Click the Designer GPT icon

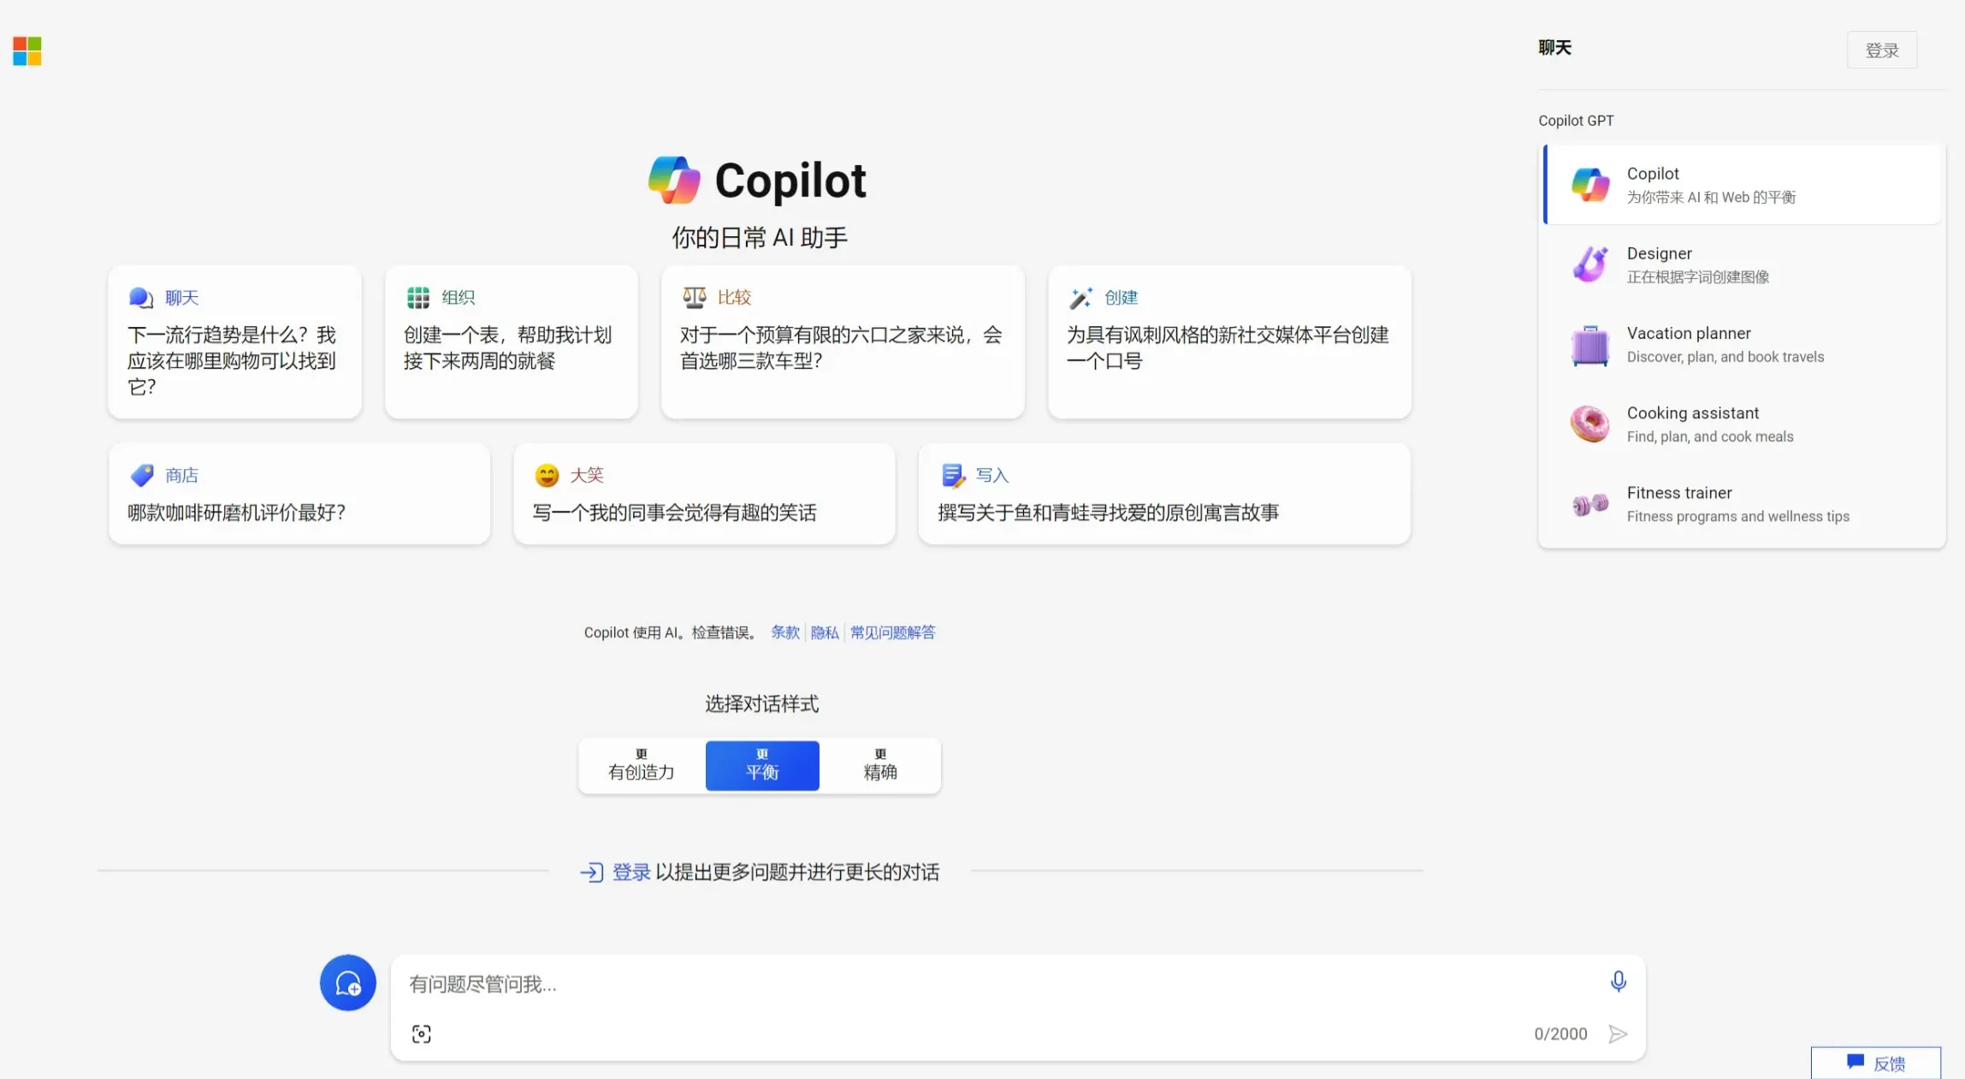(1590, 264)
